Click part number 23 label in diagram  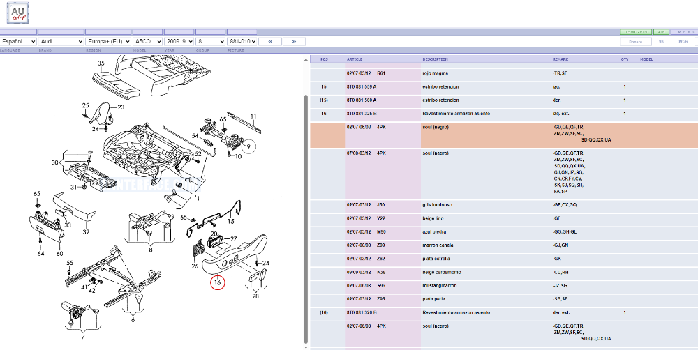121,107
